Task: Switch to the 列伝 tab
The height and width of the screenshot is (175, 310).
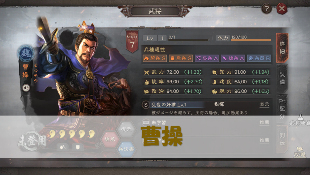Action: pos(282,139)
